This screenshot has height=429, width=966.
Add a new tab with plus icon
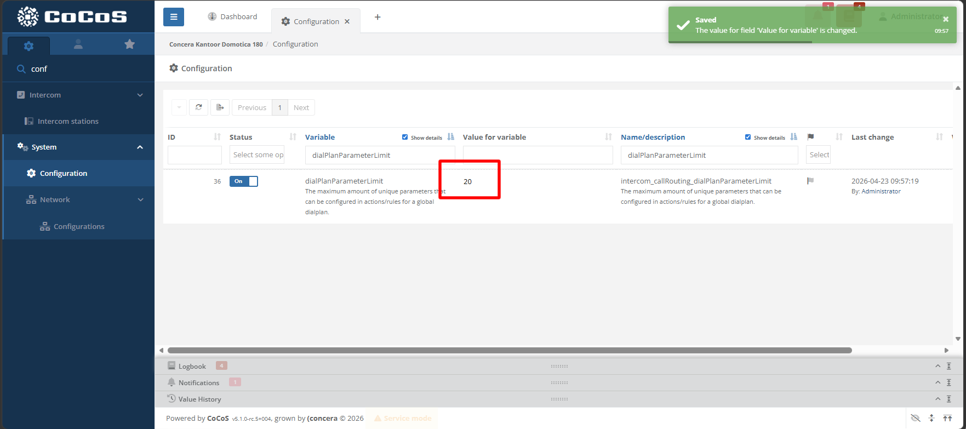pyautogui.click(x=378, y=17)
